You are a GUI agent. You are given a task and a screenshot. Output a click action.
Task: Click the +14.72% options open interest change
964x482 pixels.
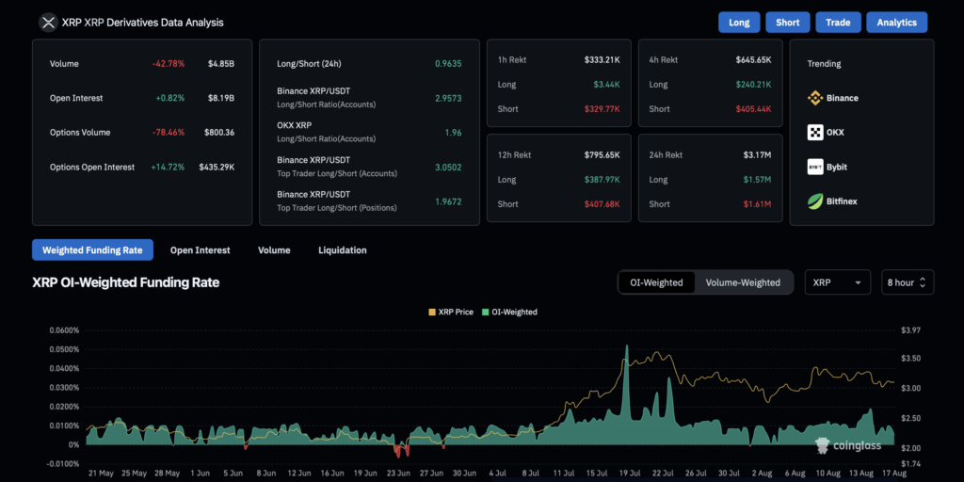(168, 167)
